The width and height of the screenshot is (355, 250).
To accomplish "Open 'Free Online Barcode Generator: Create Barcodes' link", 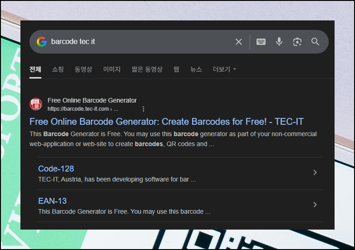I will point(167,122).
